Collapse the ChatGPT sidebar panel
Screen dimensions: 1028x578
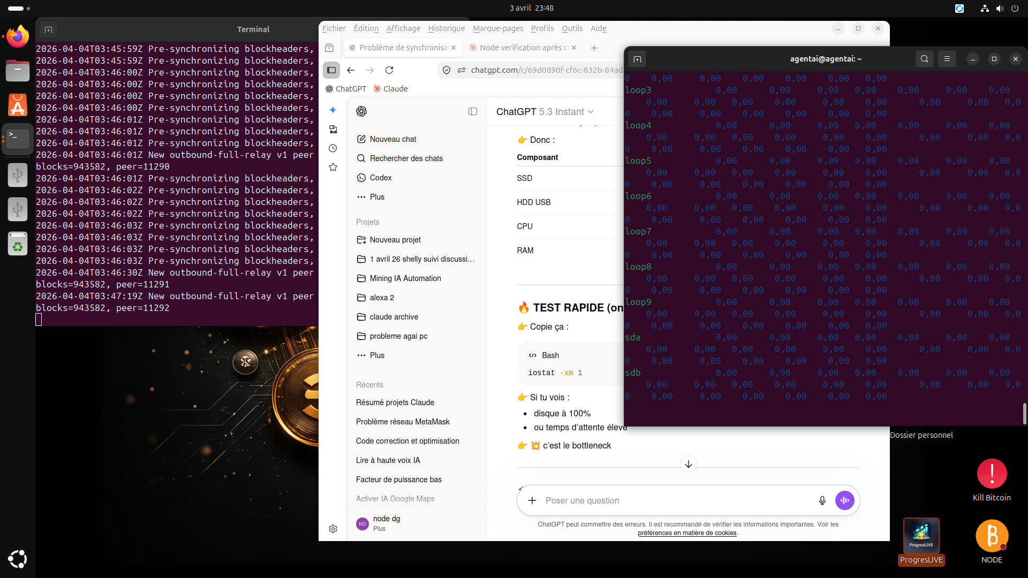pyautogui.click(x=472, y=111)
